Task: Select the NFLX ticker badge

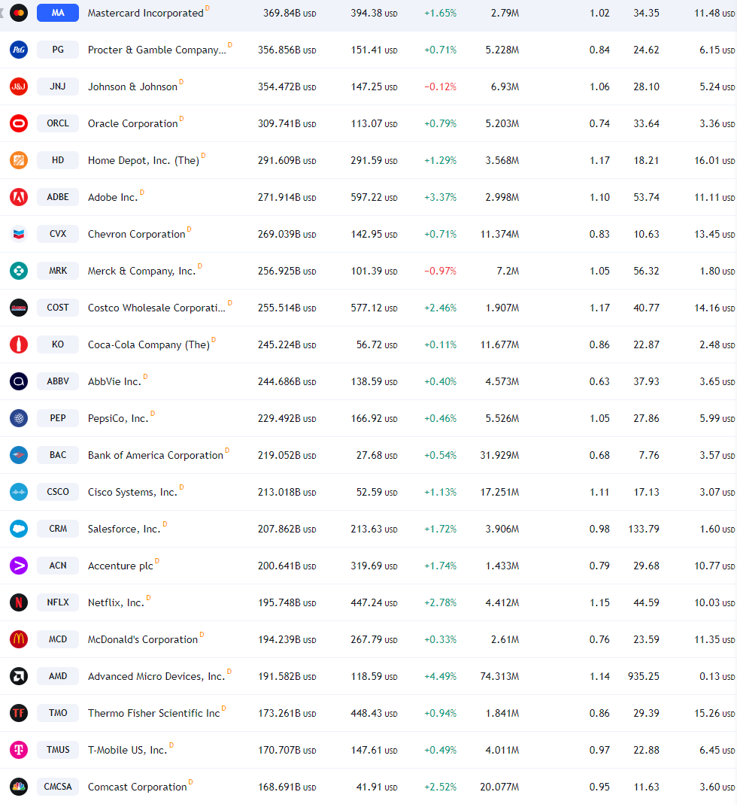Action: tap(58, 602)
